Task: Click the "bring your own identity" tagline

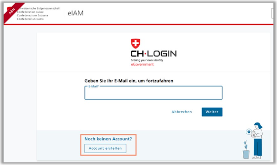Action: [x=147, y=60]
